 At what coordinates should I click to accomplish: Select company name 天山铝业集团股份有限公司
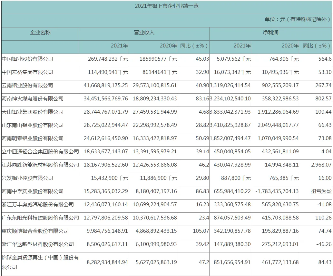point(33,112)
